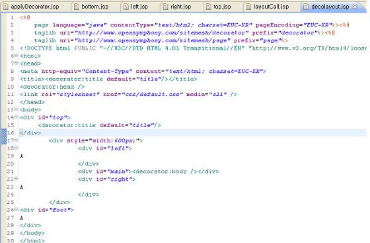
Task: Collapse the body fold on line 13
Action: 17,109
